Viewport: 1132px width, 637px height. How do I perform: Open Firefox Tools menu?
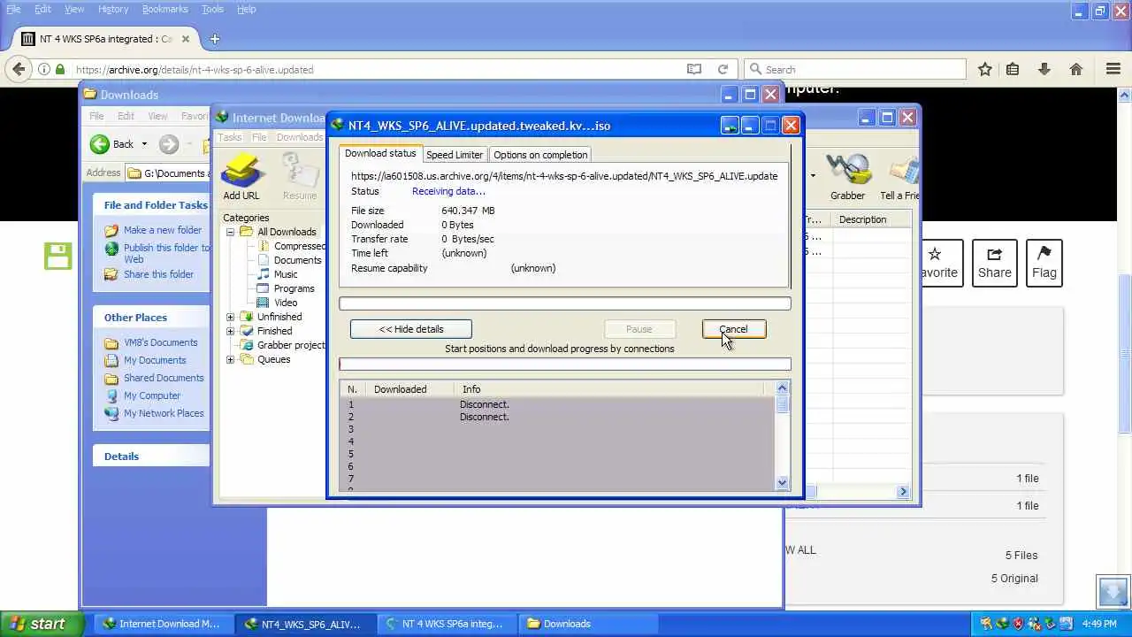[x=212, y=9]
